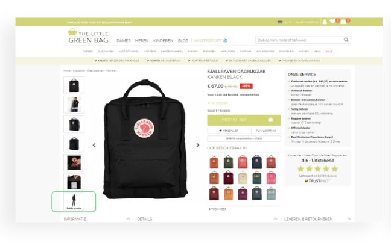
Task: Open the wishlist heart icon
Action: [332, 22]
